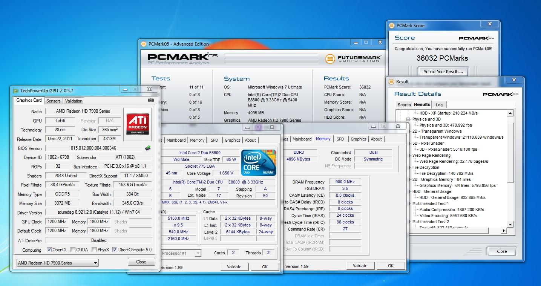Select 'Transparent Windows: 21110.639 windows/s' row
The height and width of the screenshot is (286, 541).
(x=461, y=137)
